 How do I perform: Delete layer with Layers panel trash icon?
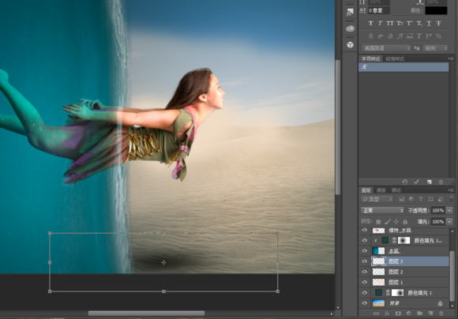pyautogui.click(x=441, y=313)
